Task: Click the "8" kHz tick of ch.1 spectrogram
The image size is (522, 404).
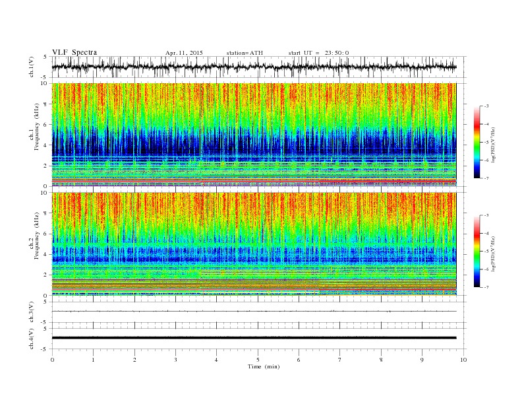Action: tap(46, 104)
